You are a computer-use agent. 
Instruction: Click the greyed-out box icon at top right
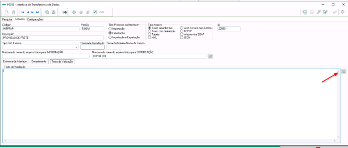pyautogui.click(x=311, y=13)
